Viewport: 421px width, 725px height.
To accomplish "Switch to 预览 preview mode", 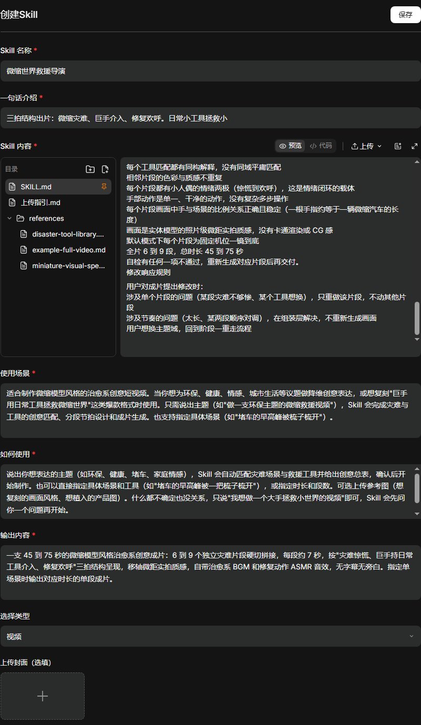I will click(x=290, y=146).
